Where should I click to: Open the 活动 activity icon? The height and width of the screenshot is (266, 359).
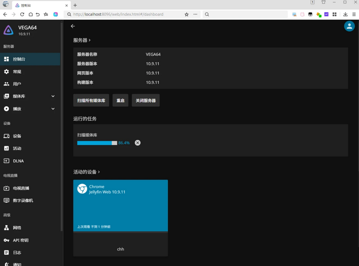6,148
